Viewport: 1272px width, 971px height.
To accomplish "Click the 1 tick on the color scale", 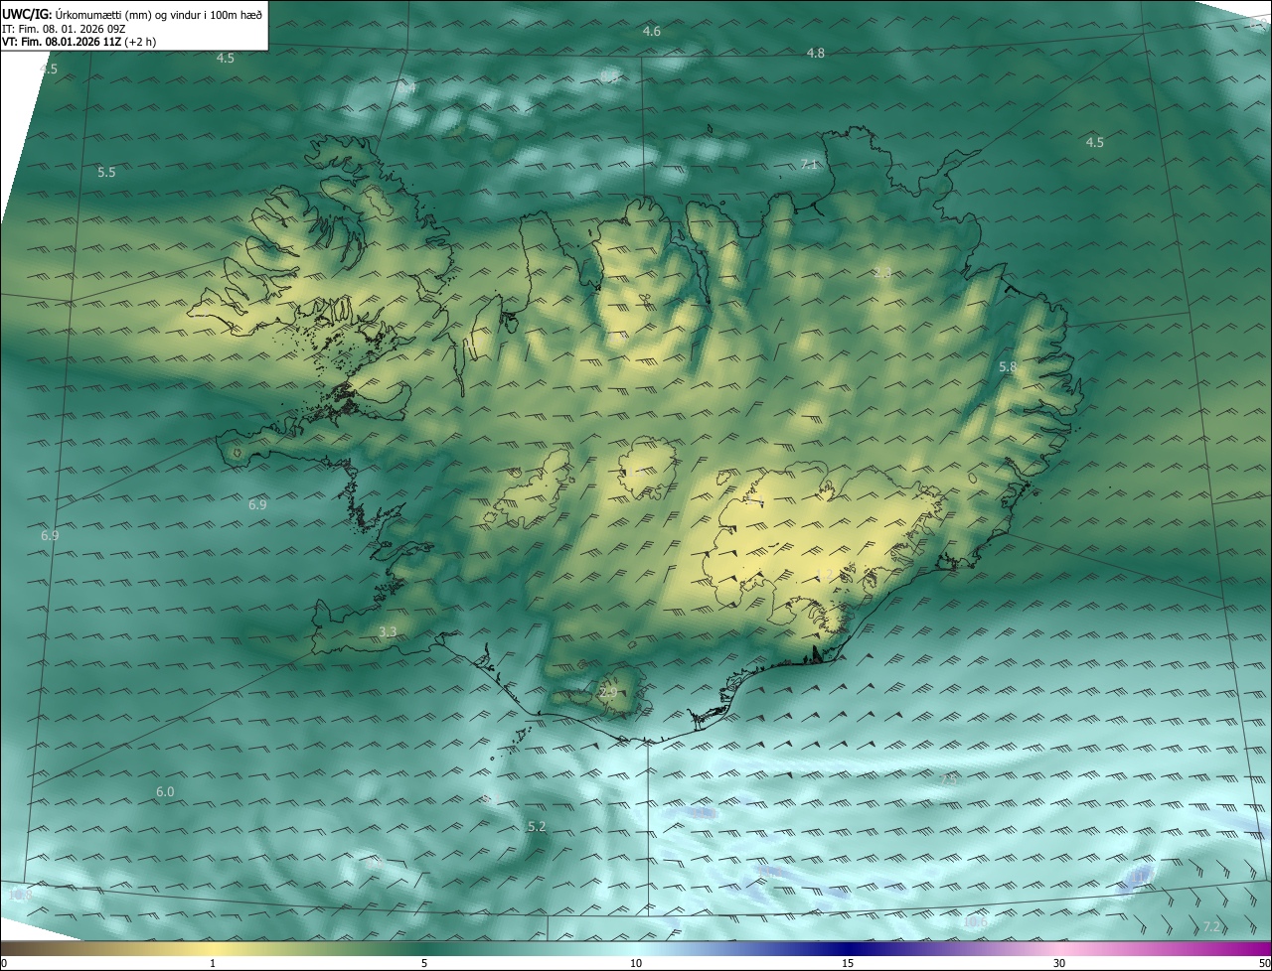I will point(213,963).
